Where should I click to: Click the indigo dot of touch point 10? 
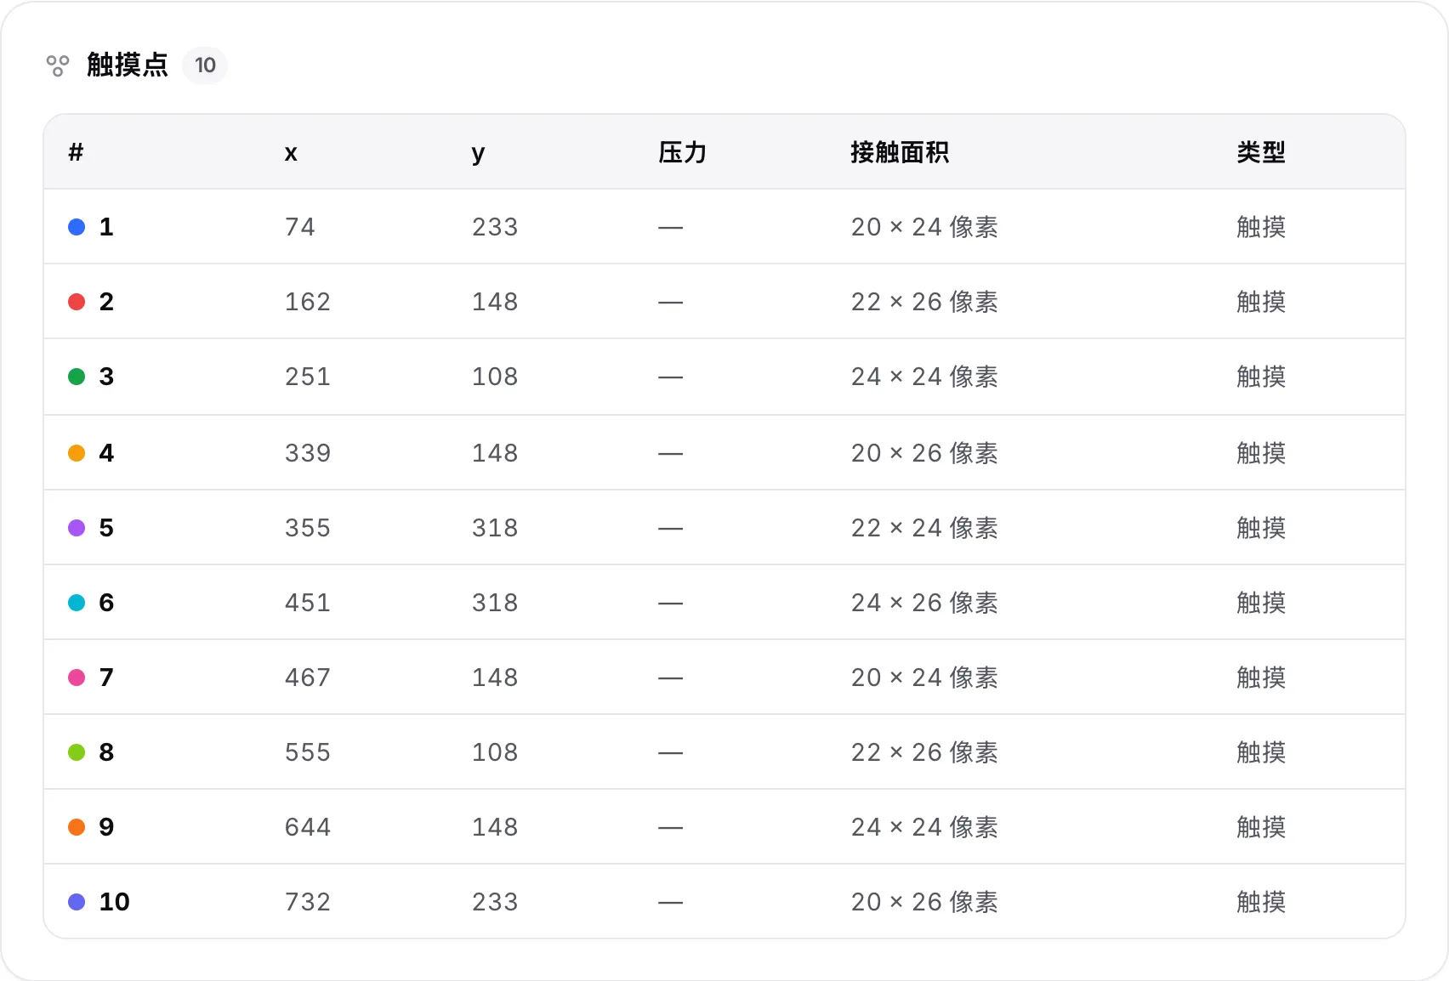[77, 902]
